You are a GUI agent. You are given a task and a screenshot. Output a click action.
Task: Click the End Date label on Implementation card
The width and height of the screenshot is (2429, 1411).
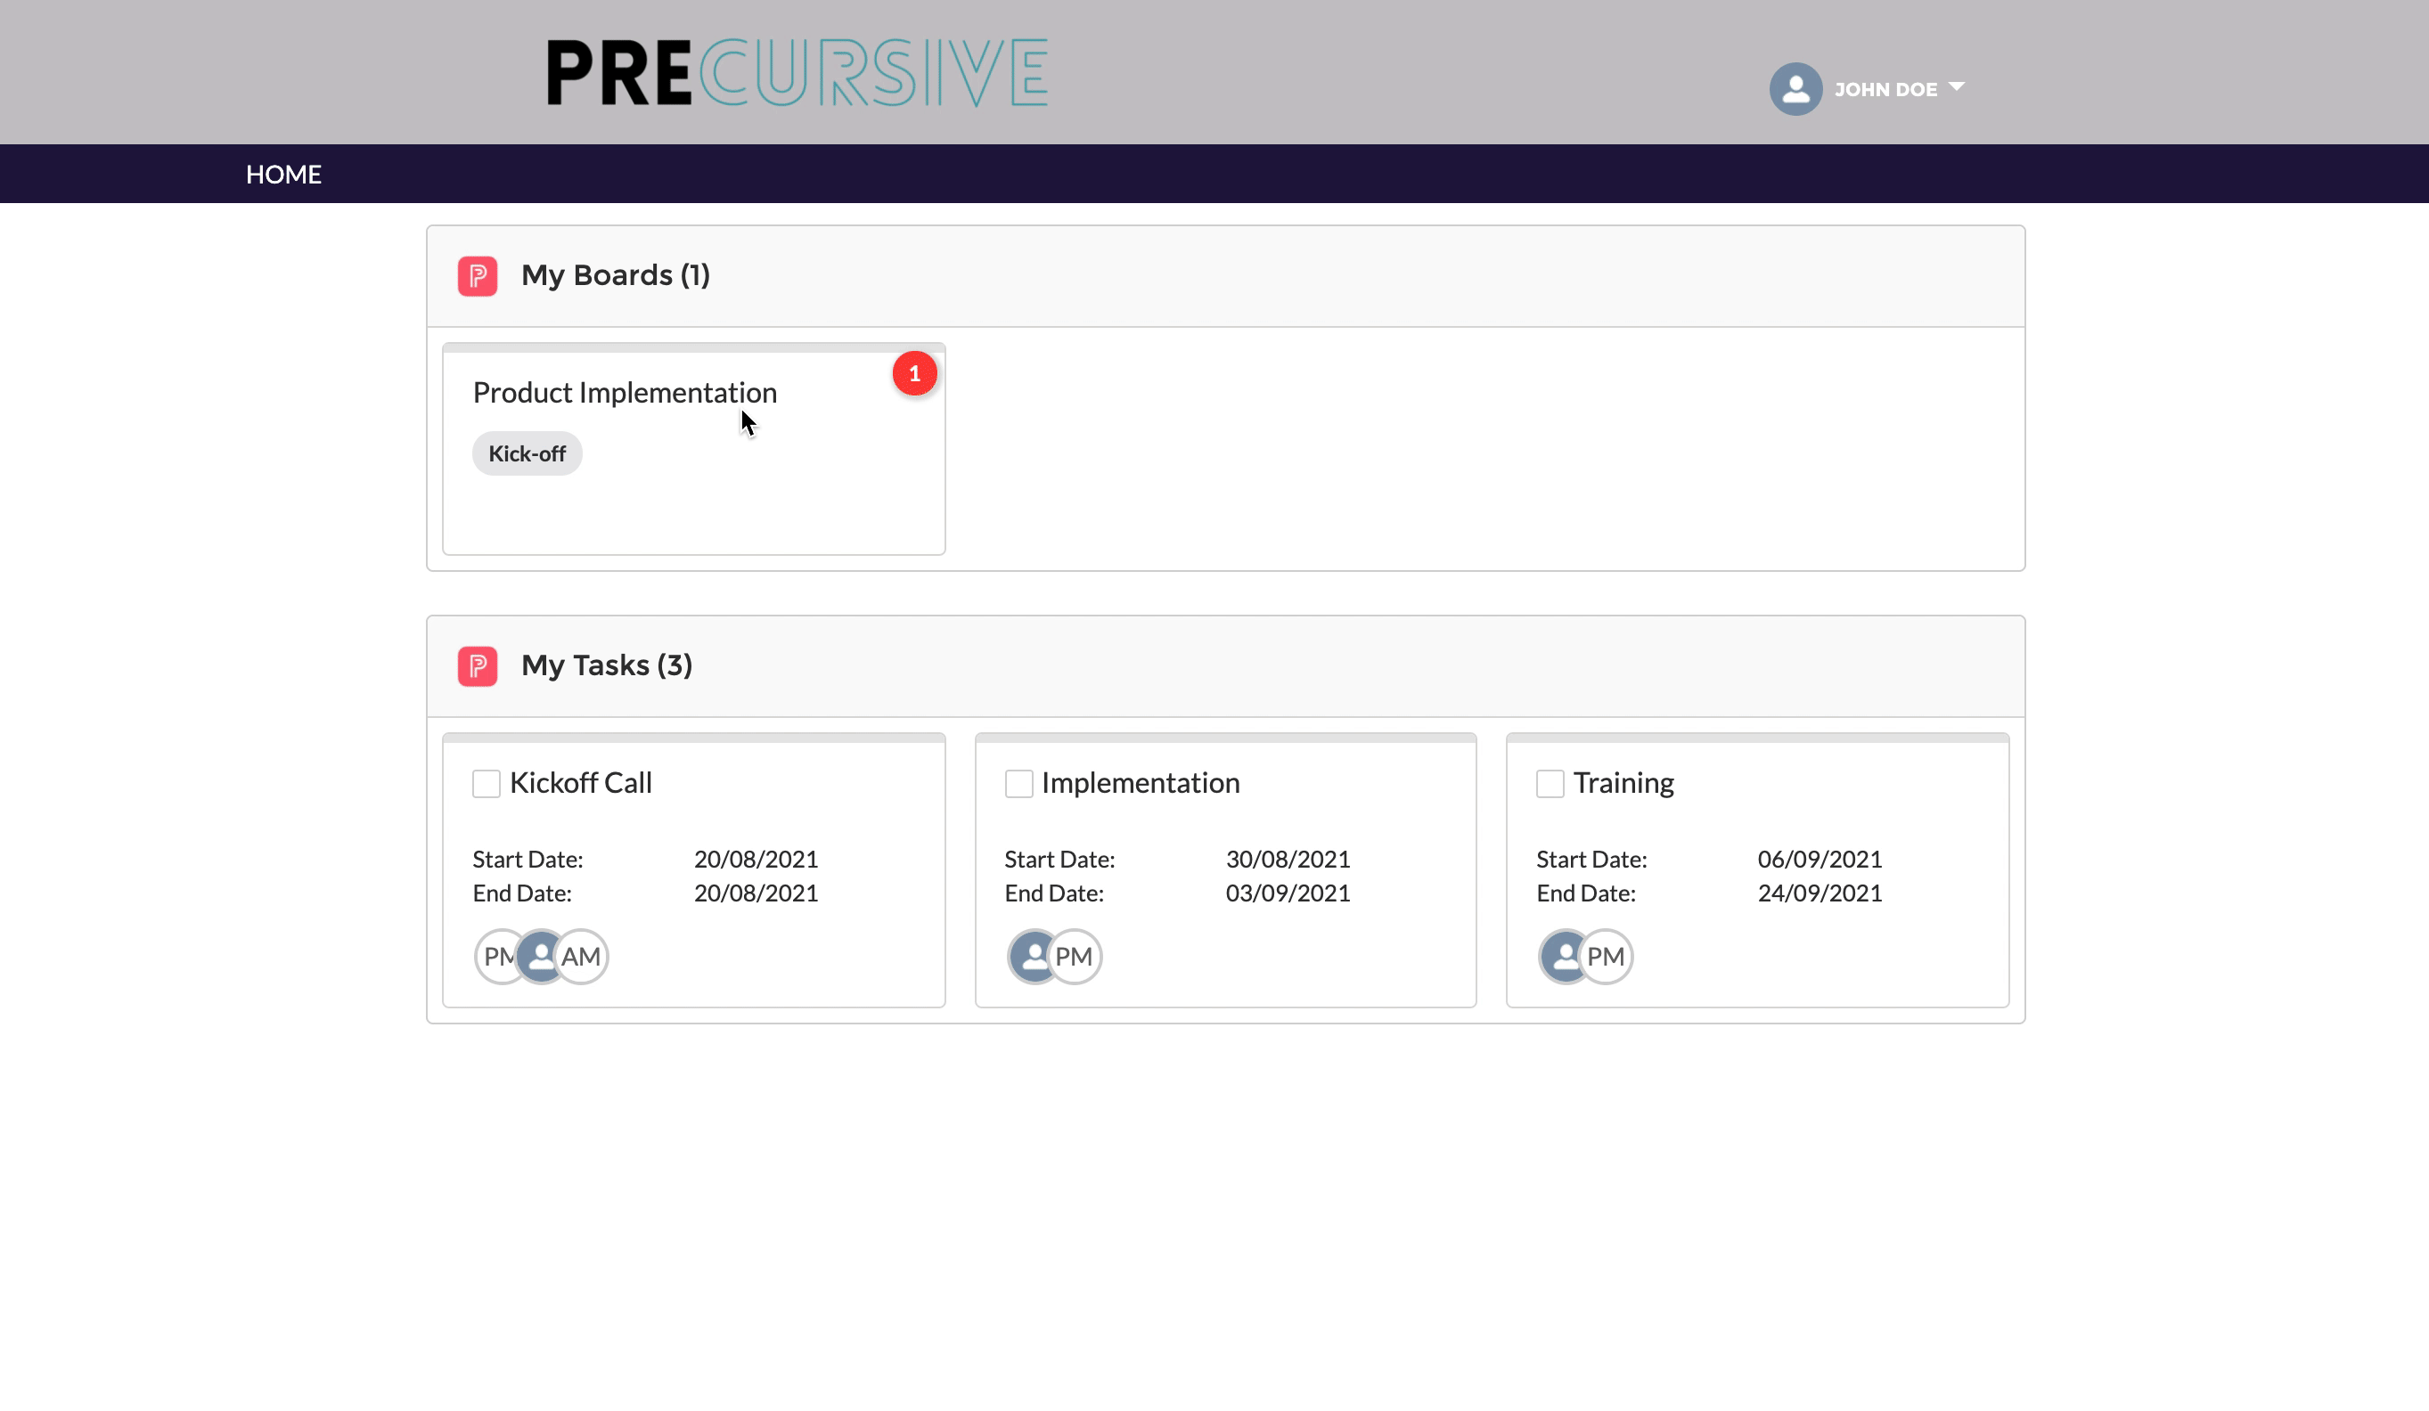(x=1053, y=893)
